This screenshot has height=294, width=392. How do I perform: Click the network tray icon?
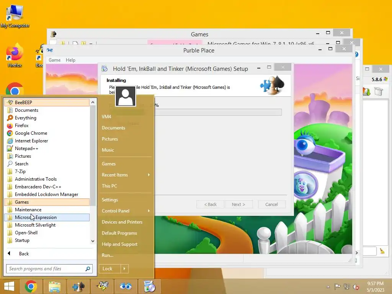347,287
